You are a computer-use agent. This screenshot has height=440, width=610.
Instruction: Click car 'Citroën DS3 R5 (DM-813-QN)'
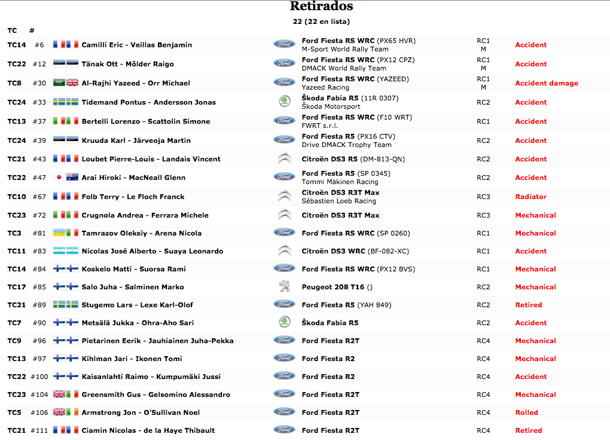point(353,159)
